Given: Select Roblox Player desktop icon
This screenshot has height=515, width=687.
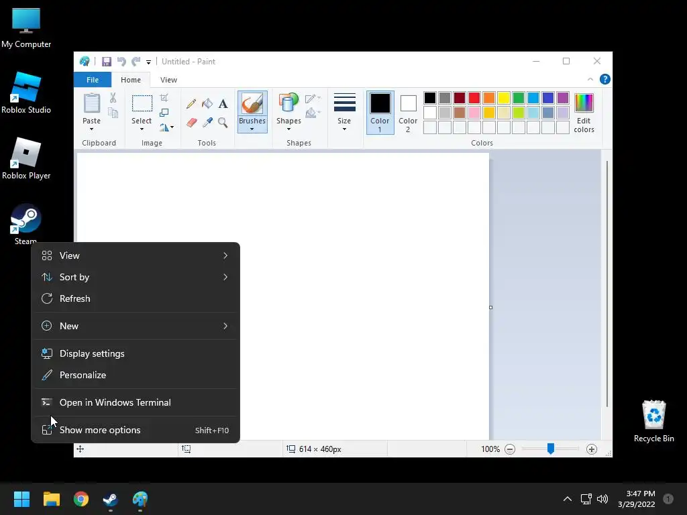Looking at the screenshot, I should [x=26, y=158].
